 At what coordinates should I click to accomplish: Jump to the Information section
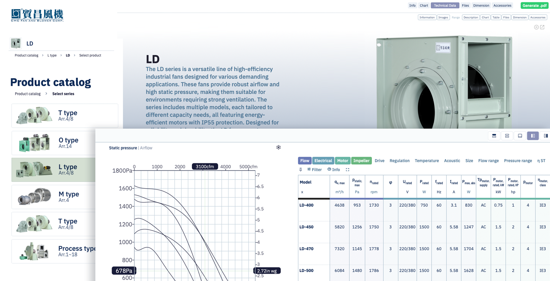[427, 17]
